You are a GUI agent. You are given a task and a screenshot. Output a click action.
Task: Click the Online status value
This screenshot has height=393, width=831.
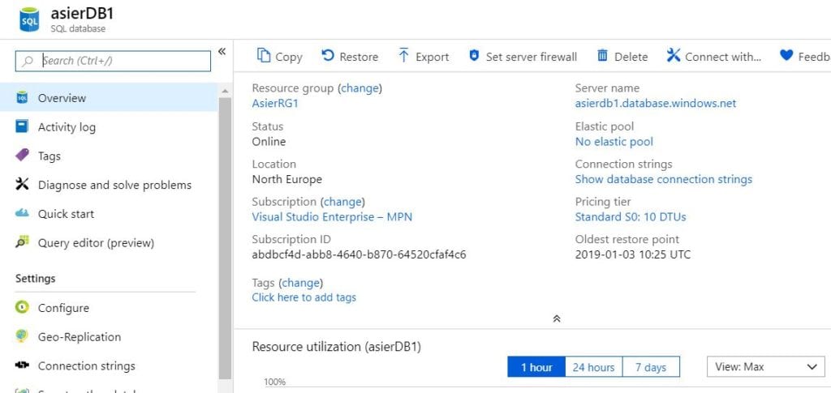coord(269,141)
